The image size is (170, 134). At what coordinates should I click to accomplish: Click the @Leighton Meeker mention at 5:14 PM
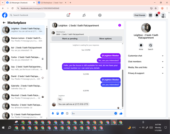[111, 56]
